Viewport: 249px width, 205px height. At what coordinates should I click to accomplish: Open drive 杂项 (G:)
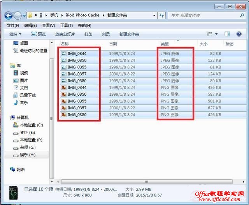(x=25, y=147)
